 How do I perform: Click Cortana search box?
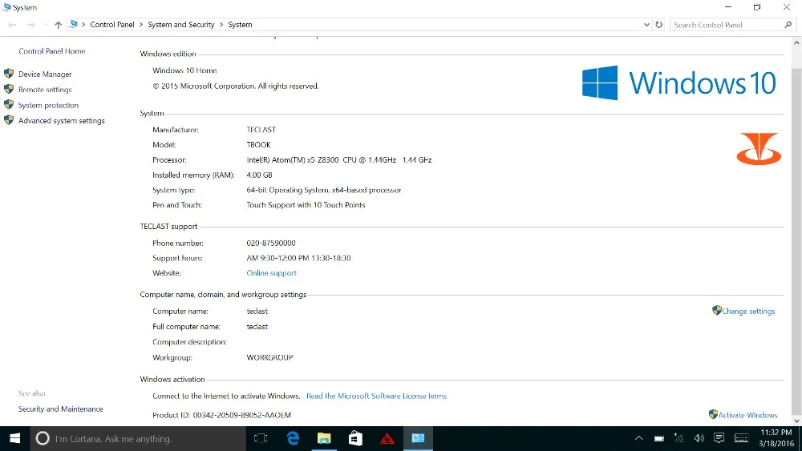click(x=138, y=439)
